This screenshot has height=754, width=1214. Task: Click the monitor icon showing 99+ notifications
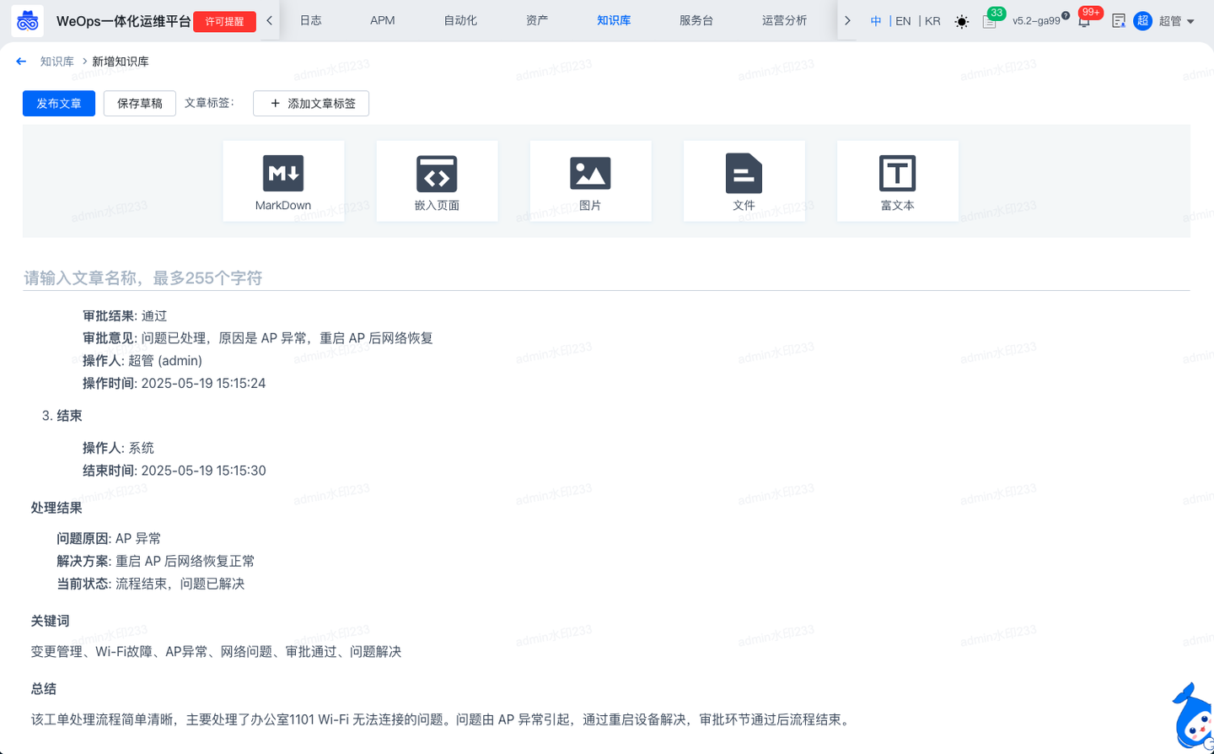pyautogui.click(x=1086, y=21)
